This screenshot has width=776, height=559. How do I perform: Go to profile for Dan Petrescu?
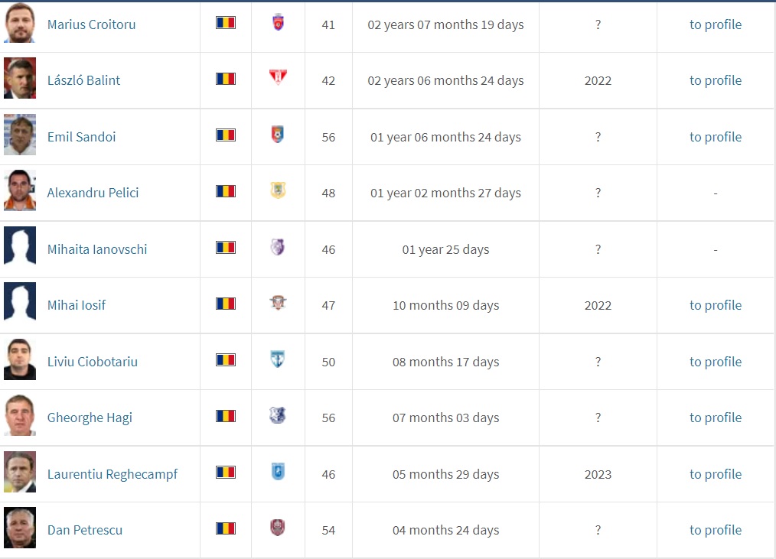point(715,530)
